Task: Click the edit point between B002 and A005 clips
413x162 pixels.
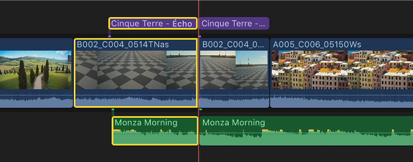Action: [x=270, y=73]
